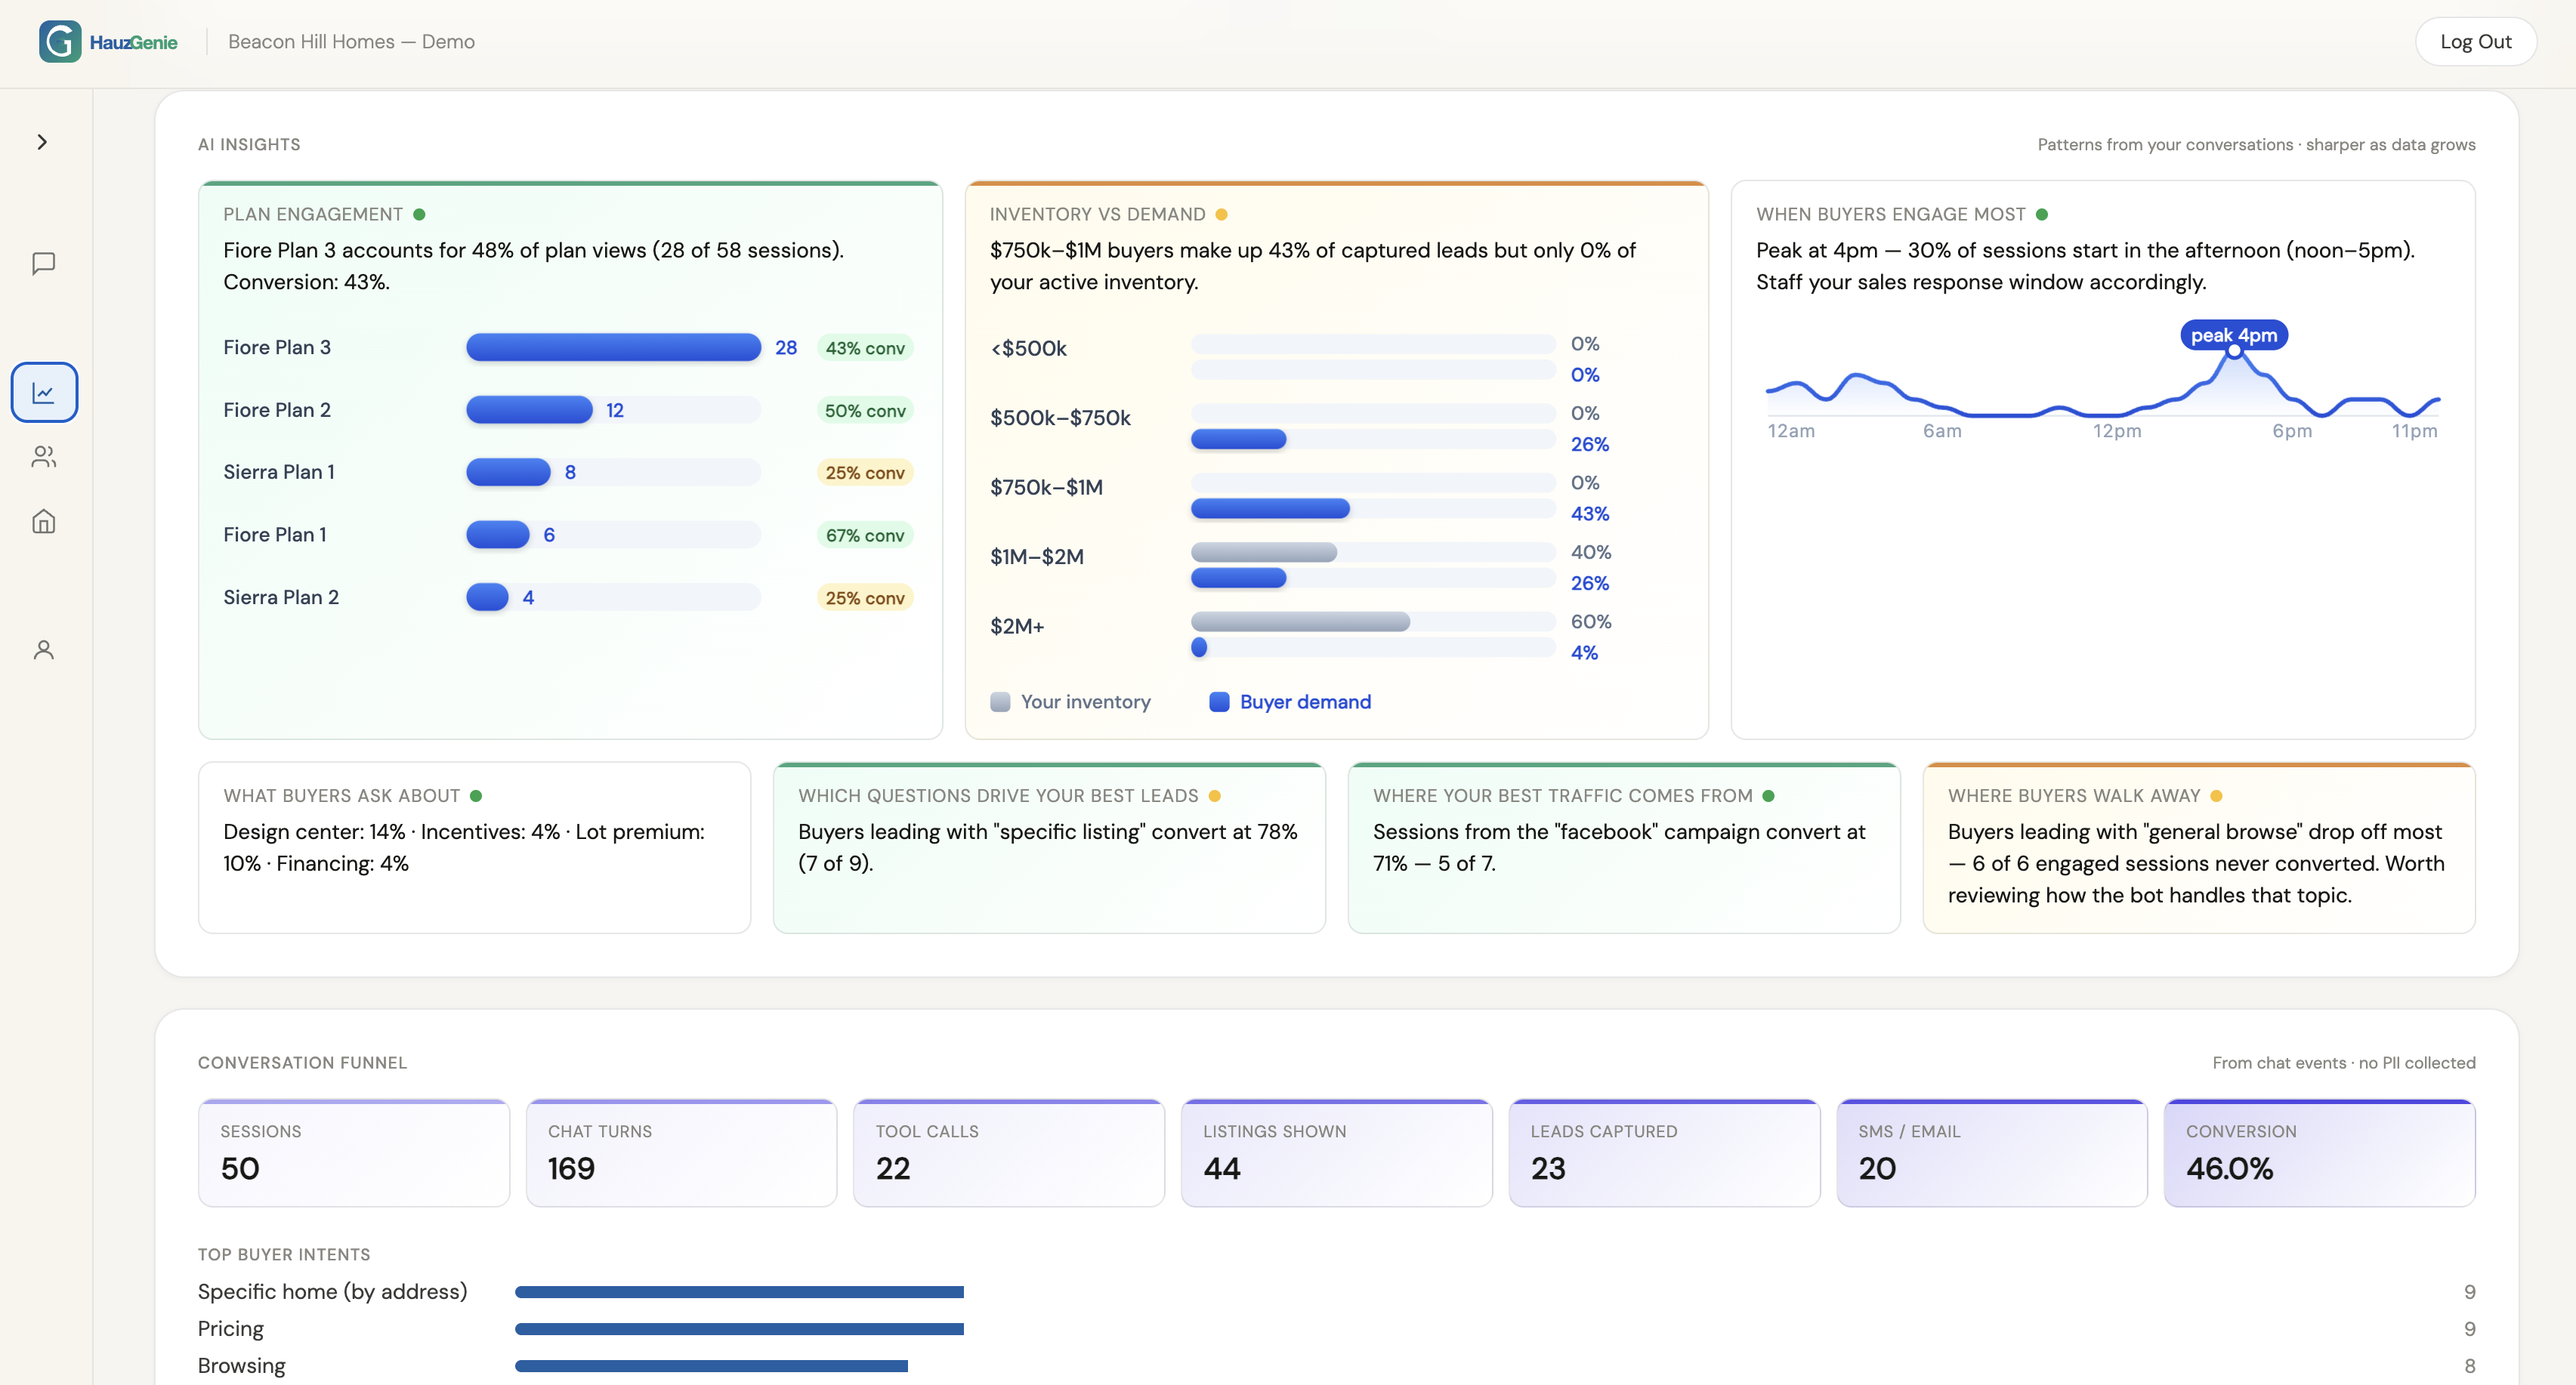Click the Chat Turns 169 funnel tile
The image size is (2576, 1385).
tap(681, 1153)
